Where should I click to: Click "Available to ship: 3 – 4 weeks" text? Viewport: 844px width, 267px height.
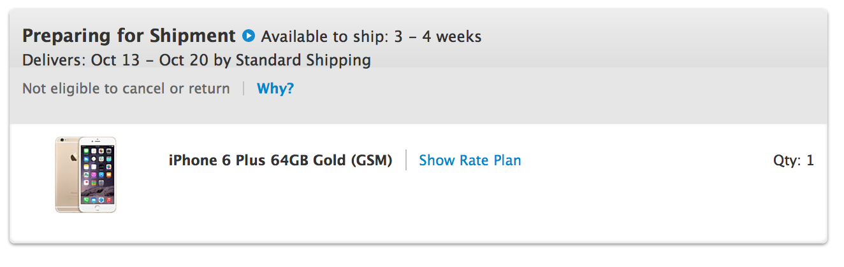pos(371,37)
